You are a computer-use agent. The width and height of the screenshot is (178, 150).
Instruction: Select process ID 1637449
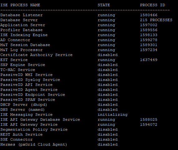click(149, 60)
